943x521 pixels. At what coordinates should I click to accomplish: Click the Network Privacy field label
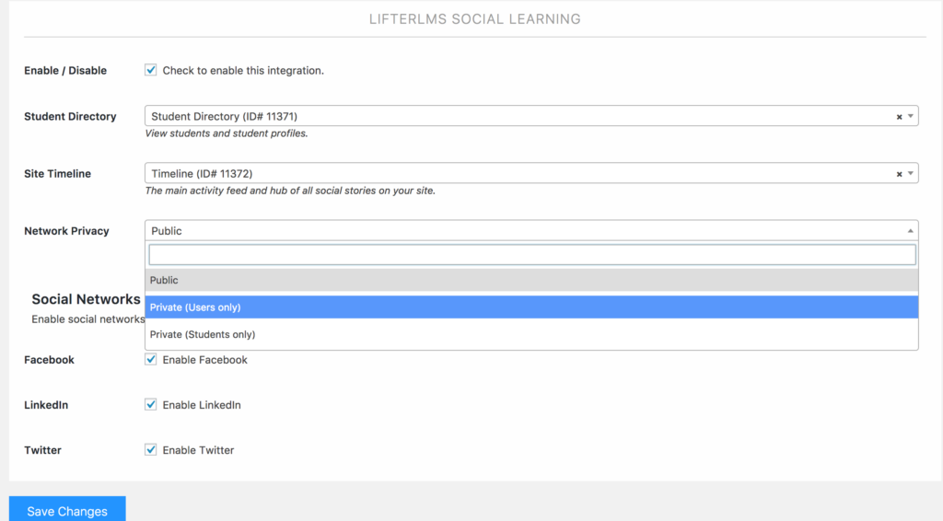click(66, 231)
